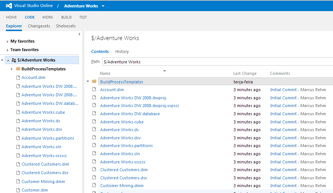Collapse the left explorer pane chevron
The image size is (333, 193).
tap(79, 34)
